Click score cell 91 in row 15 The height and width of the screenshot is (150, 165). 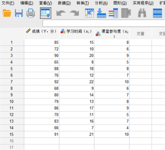42,134
